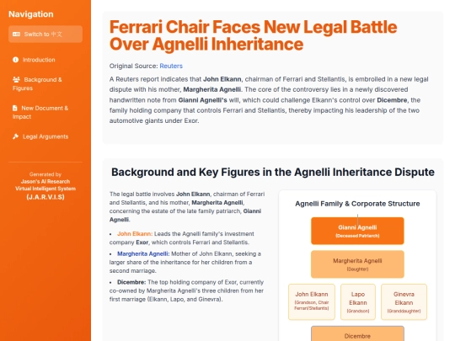Open Background & Figures navigation item
The width and height of the screenshot is (455, 341).
(x=45, y=84)
